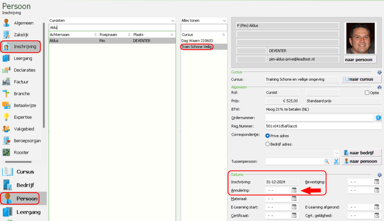Click the Ordernummer input field

(x=319, y=118)
